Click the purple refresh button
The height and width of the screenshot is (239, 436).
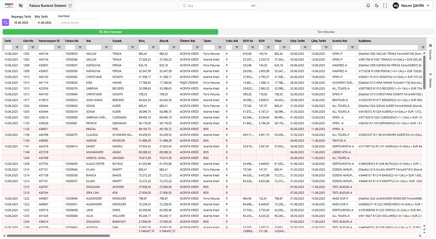(6, 23)
